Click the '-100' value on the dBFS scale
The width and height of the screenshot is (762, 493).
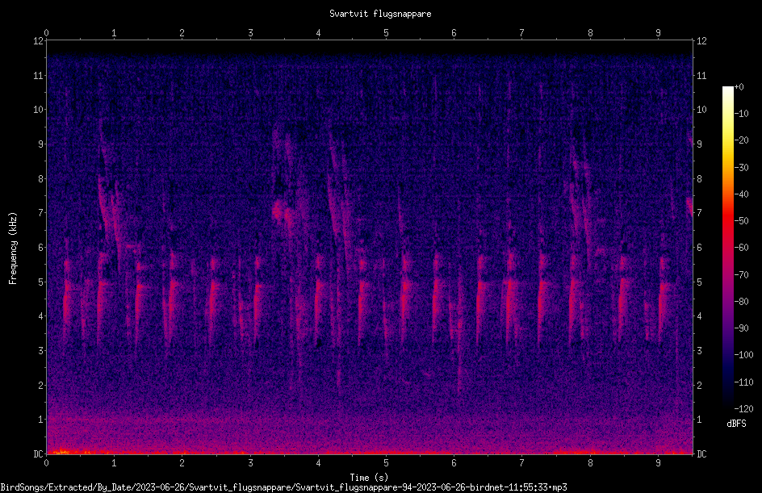[x=743, y=354]
